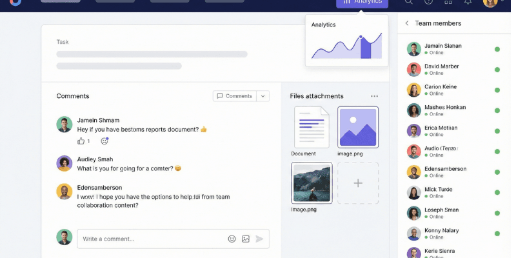Open Mashes Honkan's avatar in Team members
This screenshot has width=516, height=258.
coord(413,110)
